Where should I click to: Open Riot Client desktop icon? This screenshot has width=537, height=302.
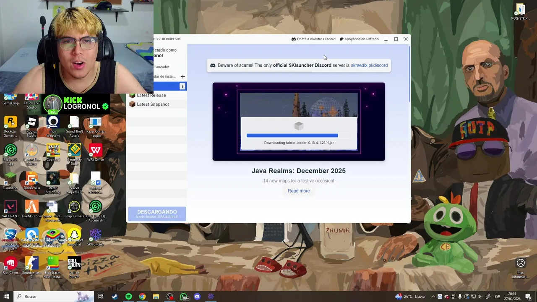(10, 265)
